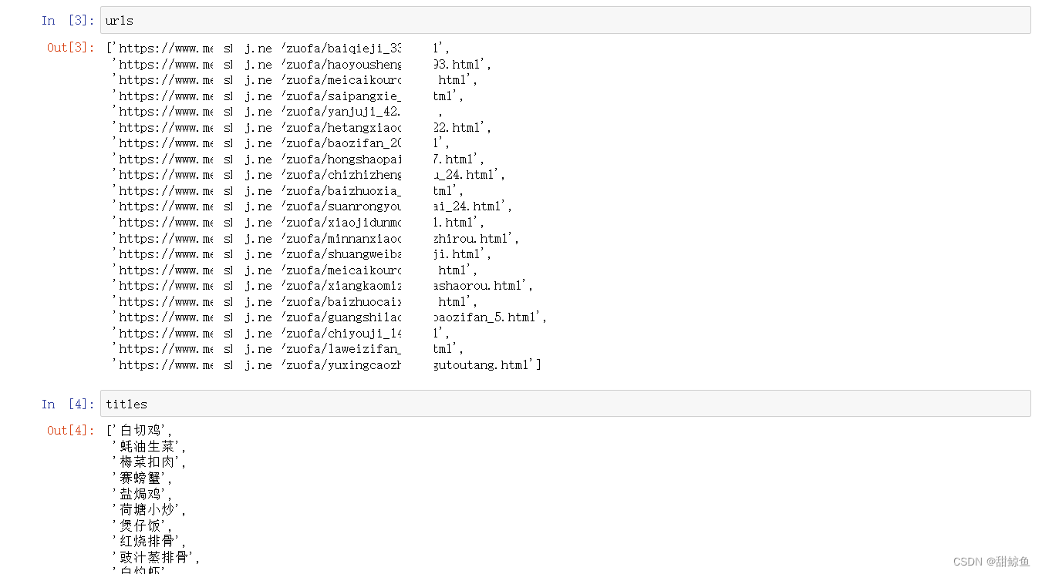Select the Out[4] output prompt
This screenshot has width=1042, height=574.
pos(70,430)
